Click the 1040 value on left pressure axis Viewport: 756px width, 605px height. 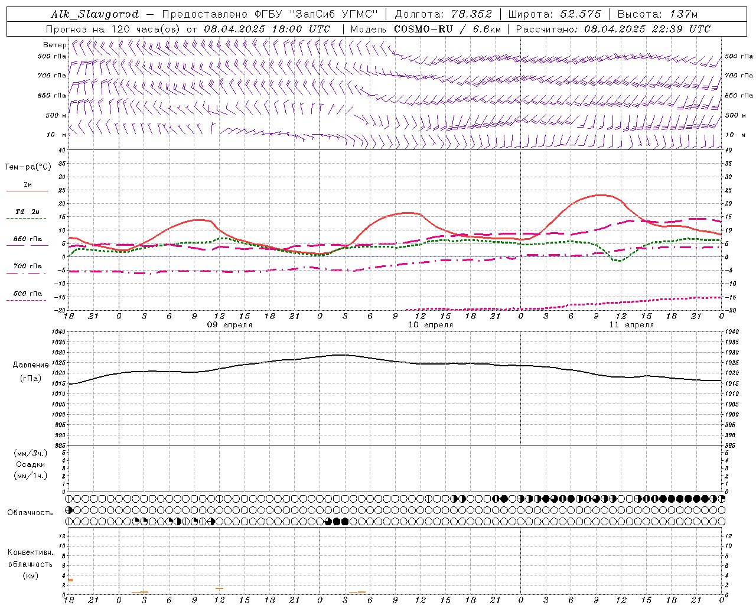click(57, 331)
